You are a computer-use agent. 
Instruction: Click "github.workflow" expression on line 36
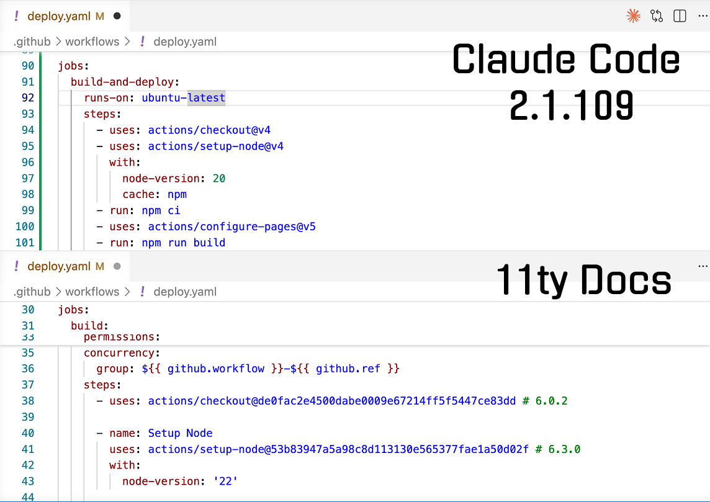click(x=215, y=369)
